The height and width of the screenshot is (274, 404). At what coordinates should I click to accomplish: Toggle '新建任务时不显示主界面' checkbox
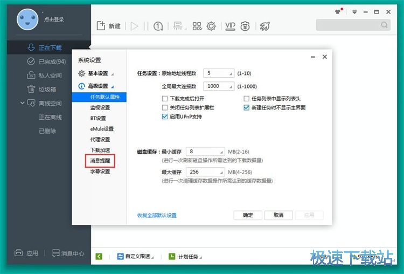click(247, 107)
